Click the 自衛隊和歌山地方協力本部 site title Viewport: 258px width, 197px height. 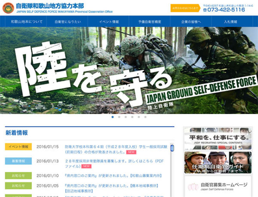[x=50, y=6]
